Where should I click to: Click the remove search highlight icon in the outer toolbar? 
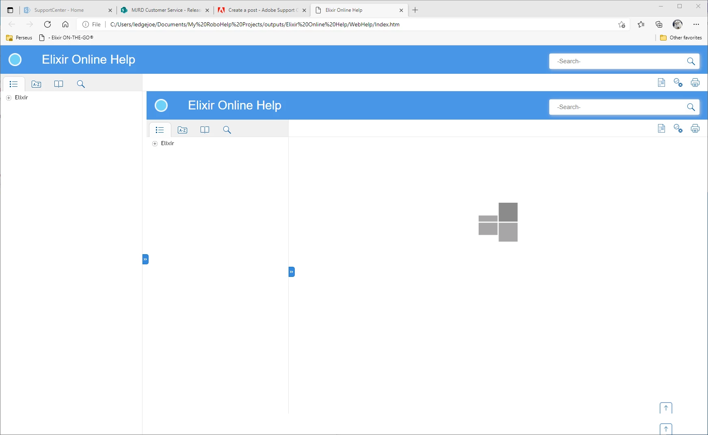[x=678, y=83]
